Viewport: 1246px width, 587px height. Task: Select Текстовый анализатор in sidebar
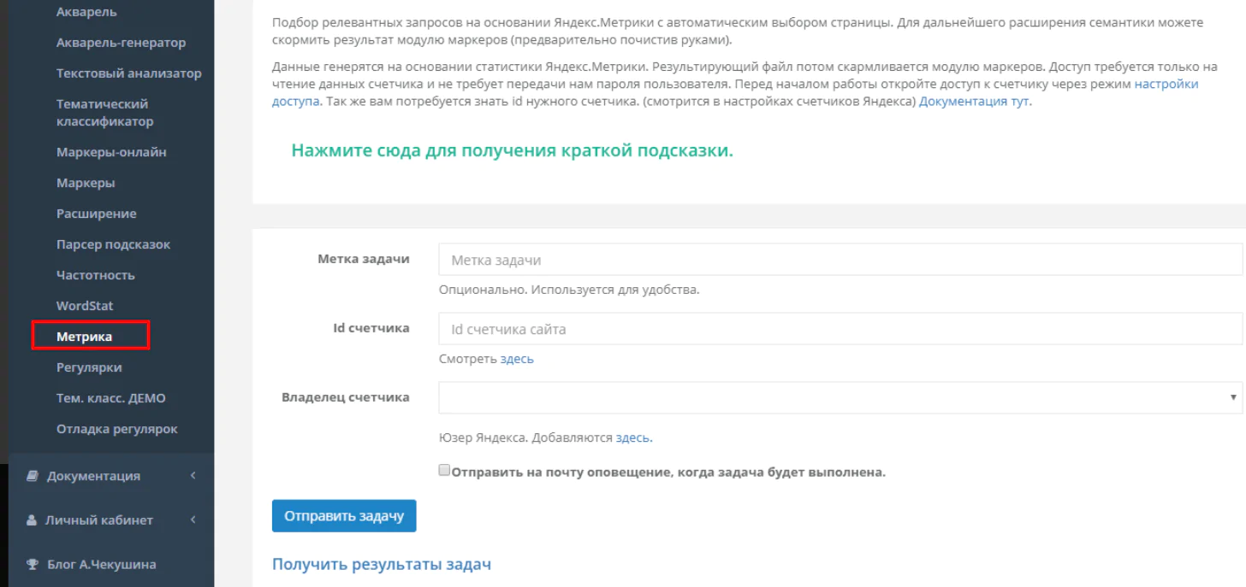coord(129,73)
